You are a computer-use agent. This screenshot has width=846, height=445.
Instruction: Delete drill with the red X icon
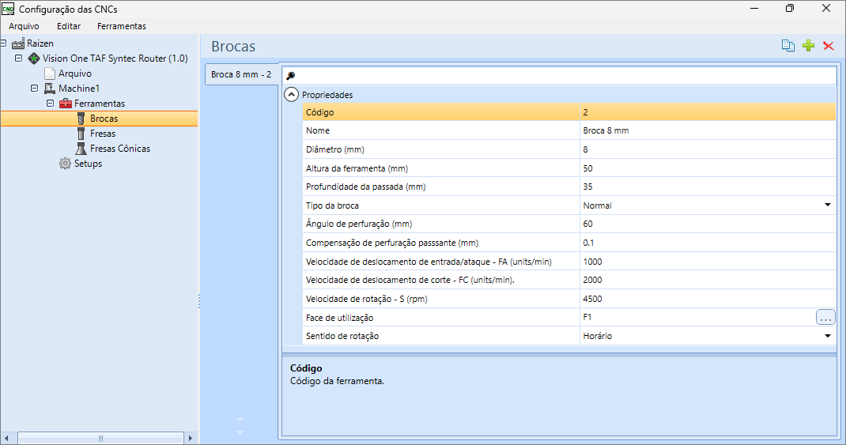pos(829,46)
